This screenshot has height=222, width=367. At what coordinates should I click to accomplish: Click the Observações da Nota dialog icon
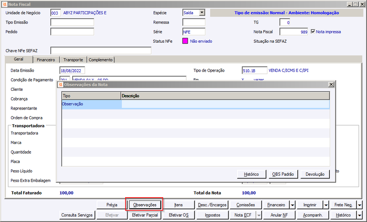(x=61, y=84)
